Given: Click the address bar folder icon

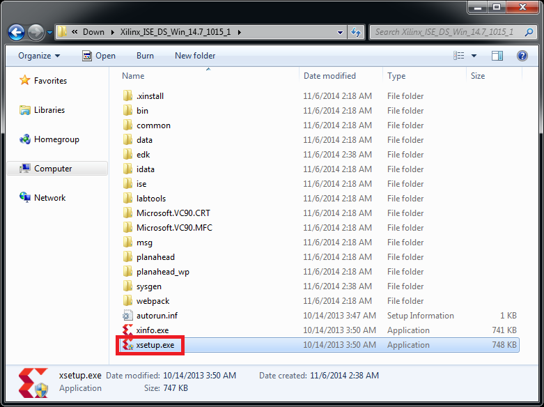Looking at the screenshot, I should coord(62,32).
